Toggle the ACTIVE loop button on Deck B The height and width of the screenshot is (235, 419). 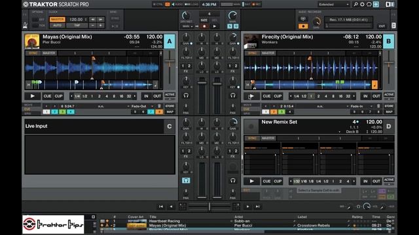tap(389, 95)
